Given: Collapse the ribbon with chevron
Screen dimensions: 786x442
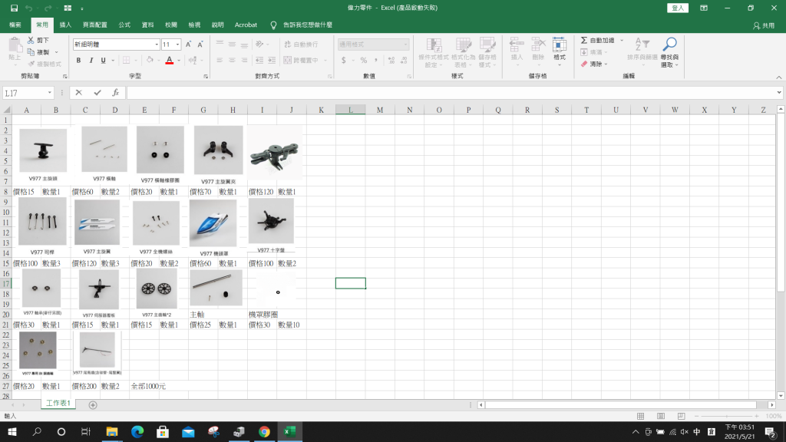Looking at the screenshot, I should tap(778, 78).
